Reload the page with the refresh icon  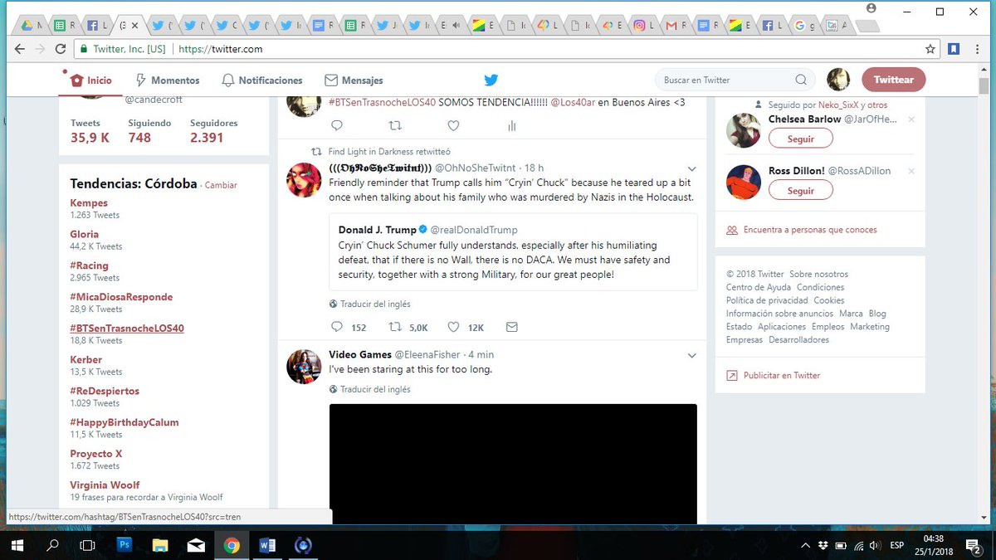(61, 49)
